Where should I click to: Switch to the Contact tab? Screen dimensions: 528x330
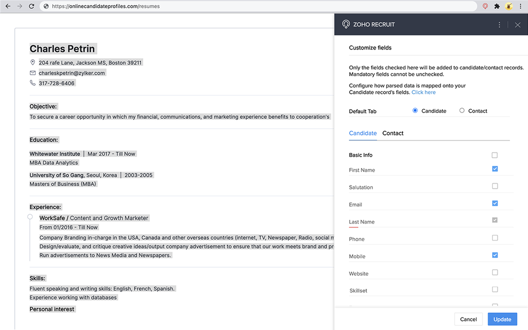[393, 133]
